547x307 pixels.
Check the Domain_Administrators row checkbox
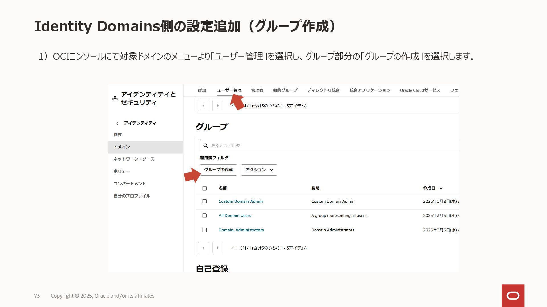click(205, 230)
